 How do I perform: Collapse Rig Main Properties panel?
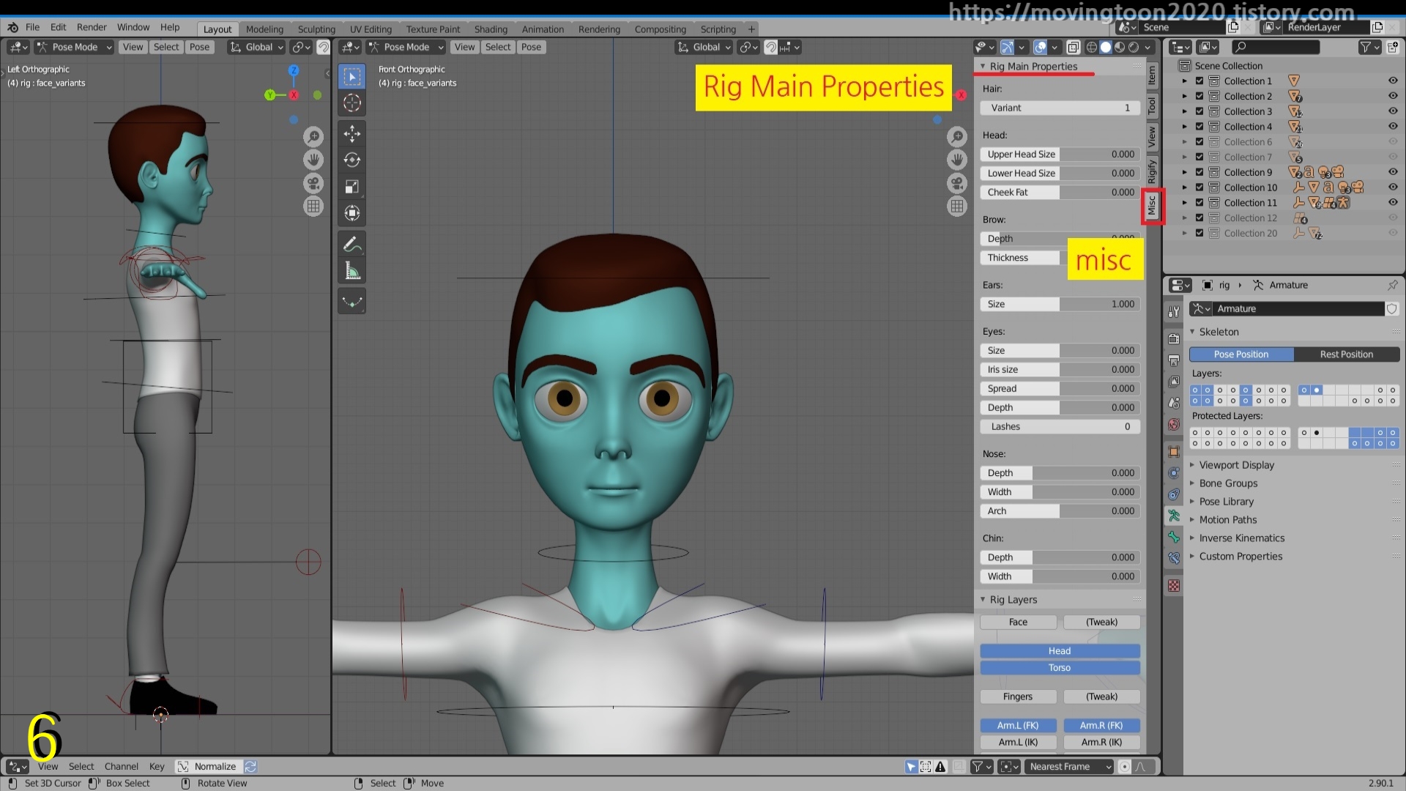(x=983, y=66)
